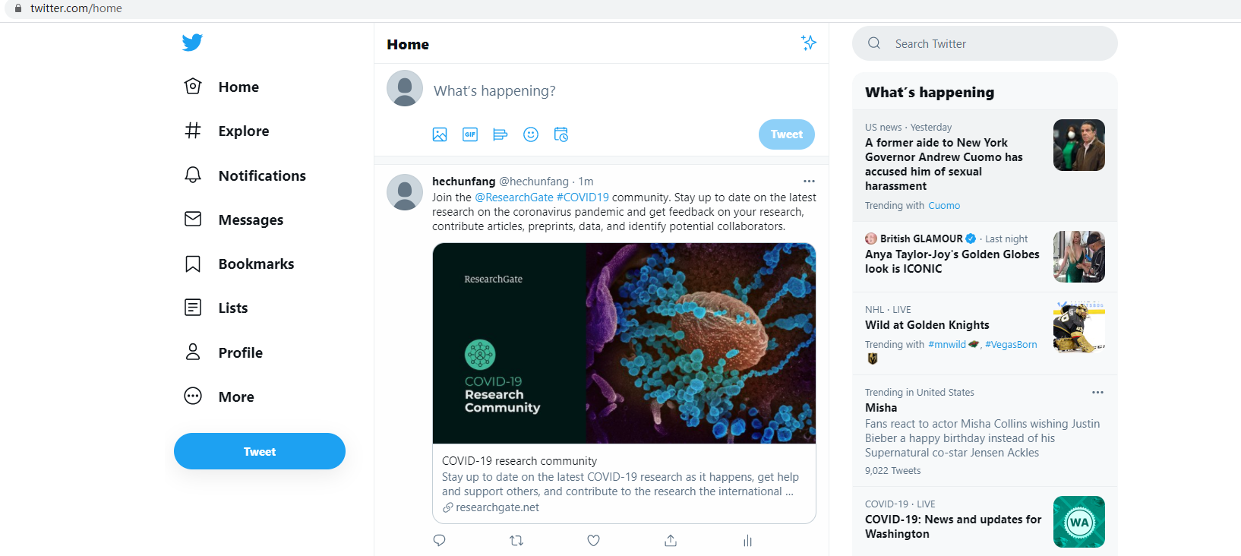The height and width of the screenshot is (556, 1241).
Task: Open Bookmarks from the sidebar
Action: [239, 264]
